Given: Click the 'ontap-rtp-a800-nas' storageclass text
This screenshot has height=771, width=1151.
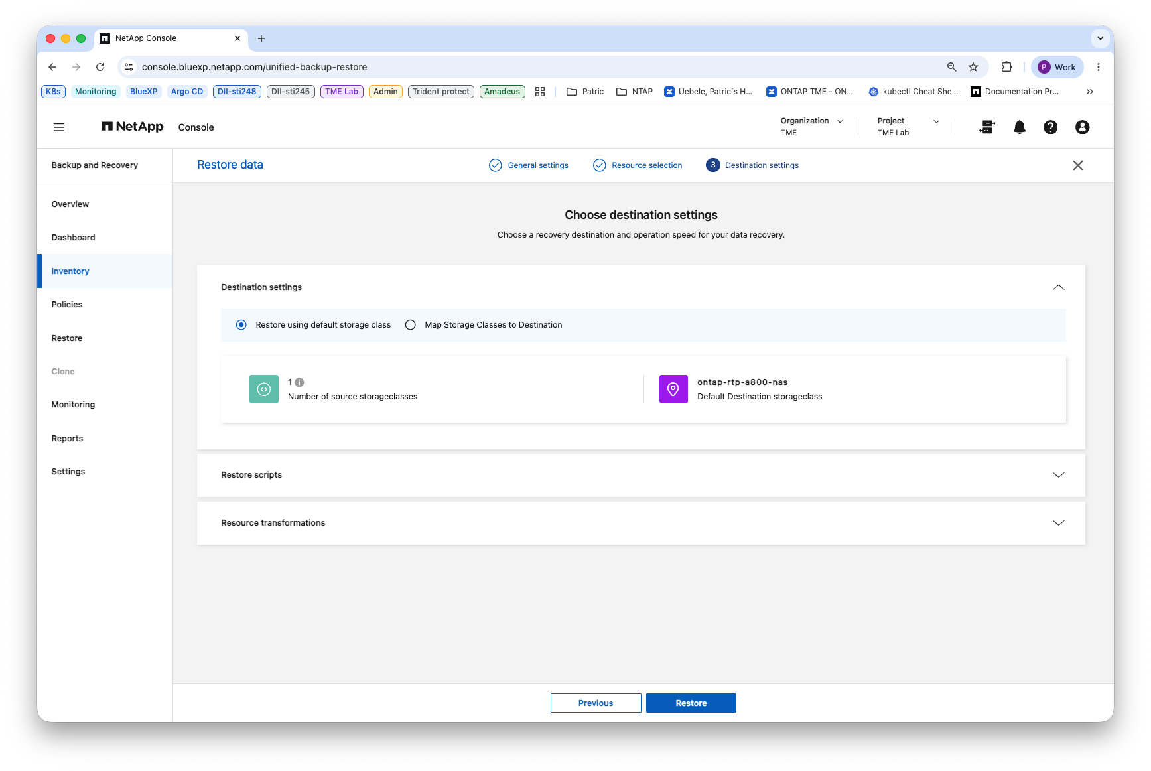Looking at the screenshot, I should 742,382.
